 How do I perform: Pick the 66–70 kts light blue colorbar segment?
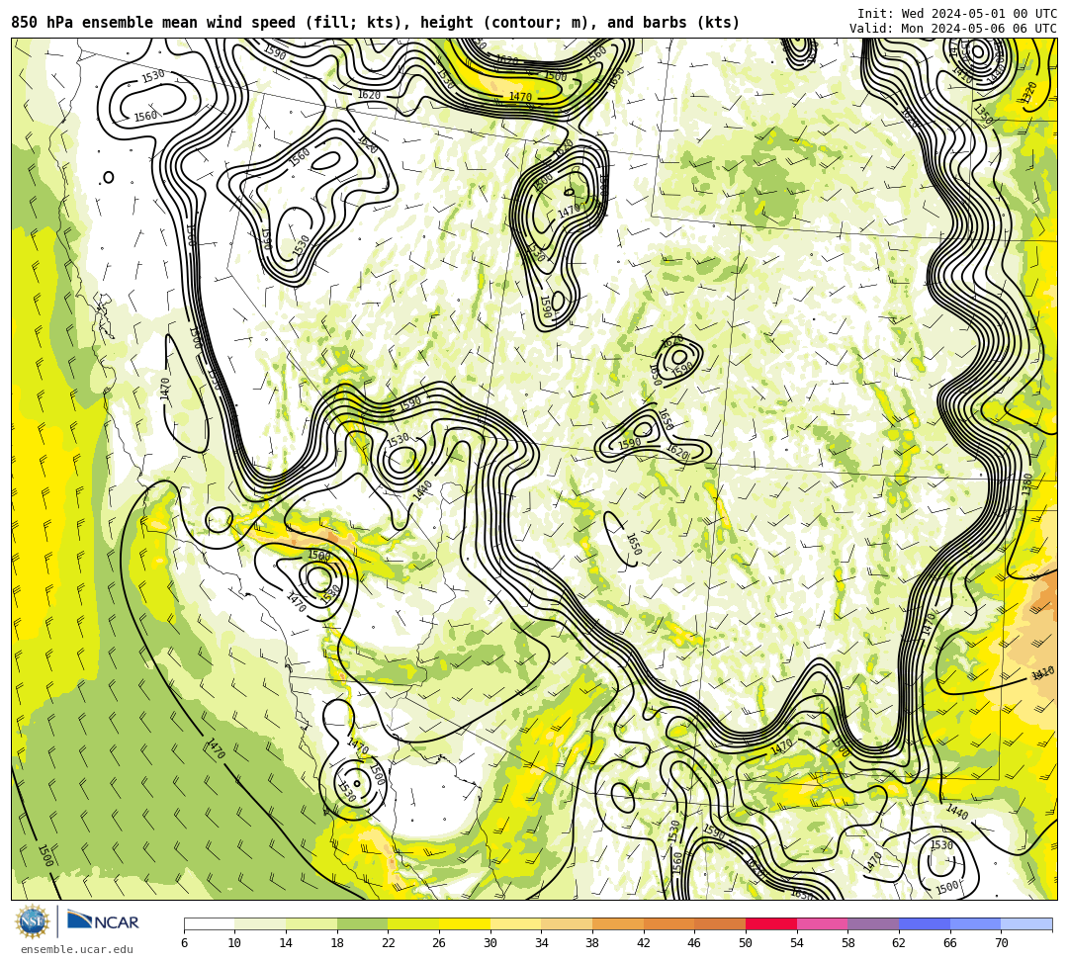(x=975, y=923)
